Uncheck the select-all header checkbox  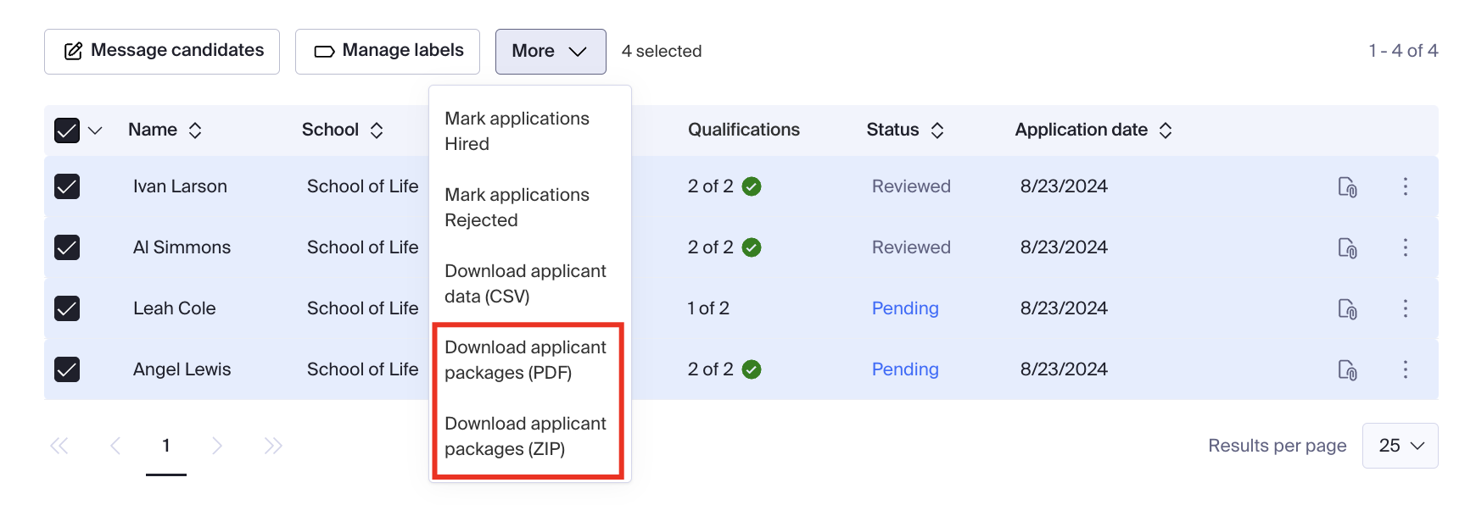(x=67, y=130)
